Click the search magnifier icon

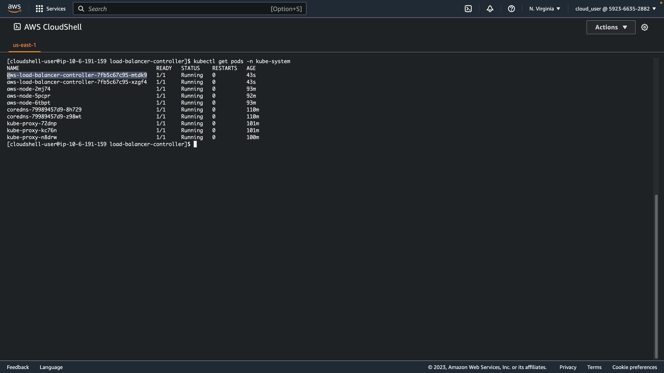pyautogui.click(x=81, y=9)
